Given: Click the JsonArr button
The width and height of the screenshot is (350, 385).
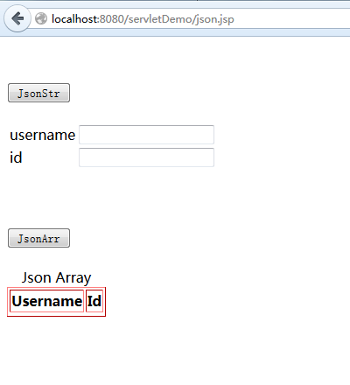Looking at the screenshot, I should coord(38,238).
